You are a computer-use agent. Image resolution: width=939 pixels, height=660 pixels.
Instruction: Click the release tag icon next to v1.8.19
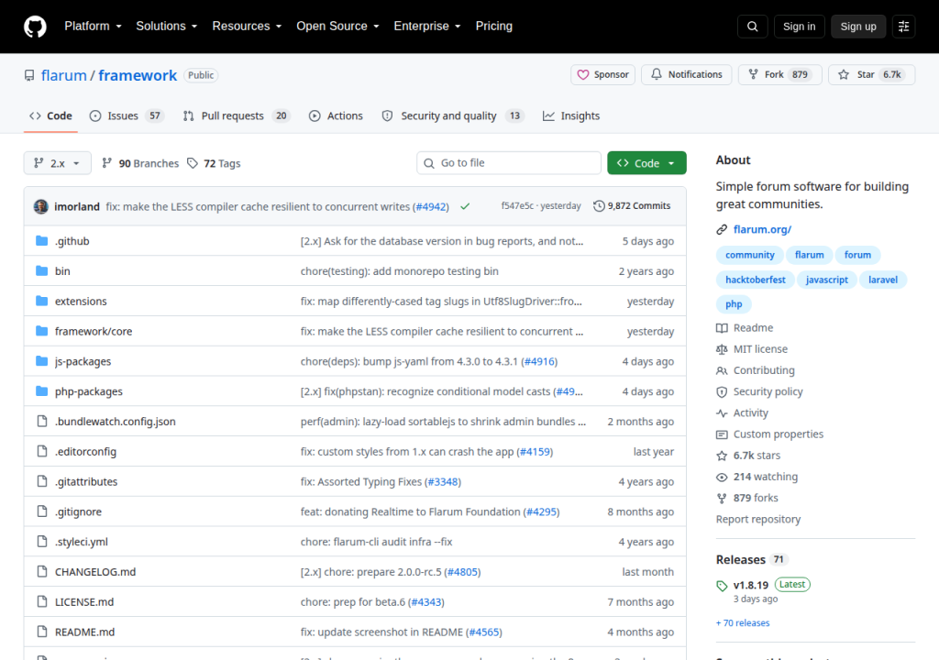click(723, 586)
